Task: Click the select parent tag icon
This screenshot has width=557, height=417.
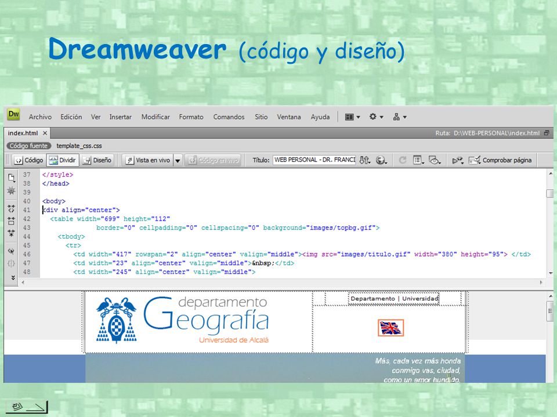Action: pos(12,251)
